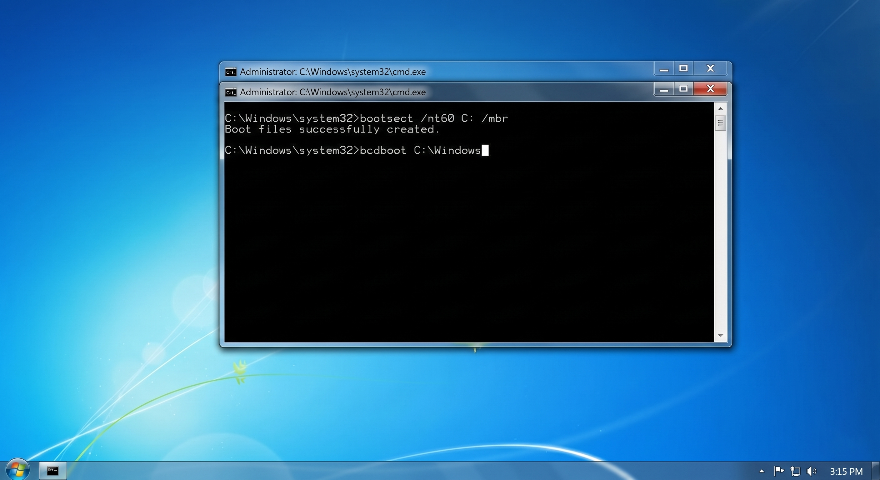Close the back cmd window

click(710, 69)
